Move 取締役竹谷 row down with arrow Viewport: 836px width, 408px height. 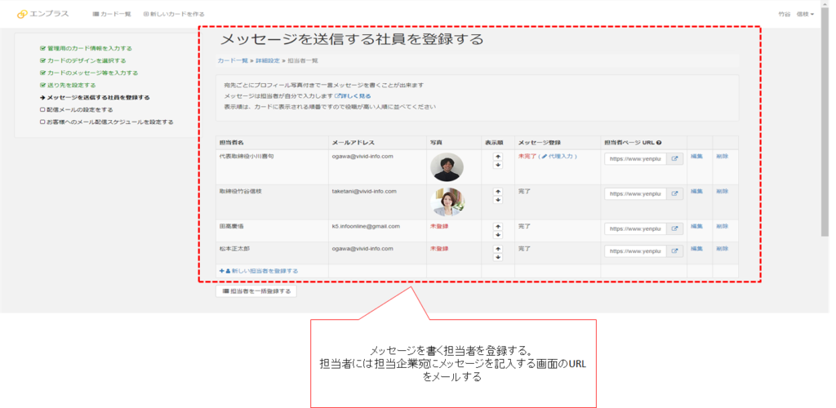(x=497, y=200)
